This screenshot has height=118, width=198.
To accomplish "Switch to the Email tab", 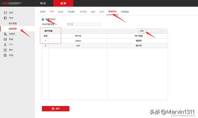I will coord(61,12).
